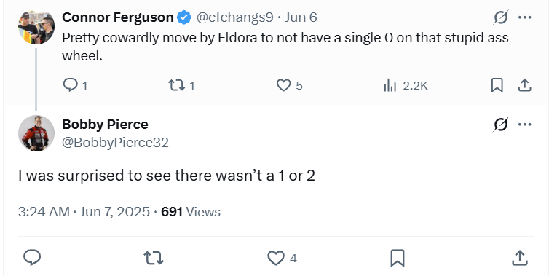Open more options for Bobby Pierce's tweet
The width and height of the screenshot is (549, 276).
click(x=524, y=125)
